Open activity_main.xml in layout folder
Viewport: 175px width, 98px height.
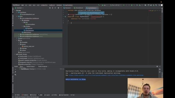(29, 46)
